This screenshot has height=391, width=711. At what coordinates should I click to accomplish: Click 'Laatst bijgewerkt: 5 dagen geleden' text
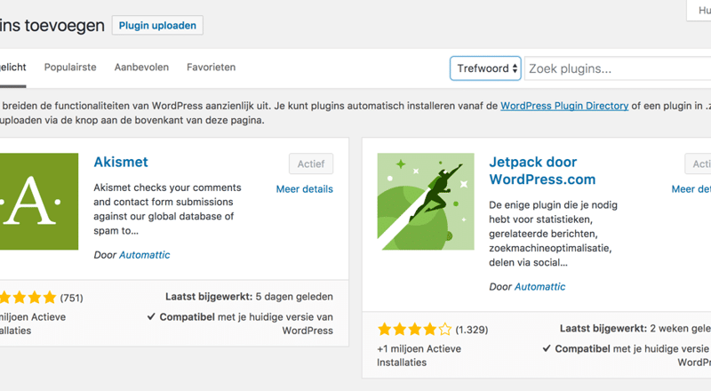(249, 297)
